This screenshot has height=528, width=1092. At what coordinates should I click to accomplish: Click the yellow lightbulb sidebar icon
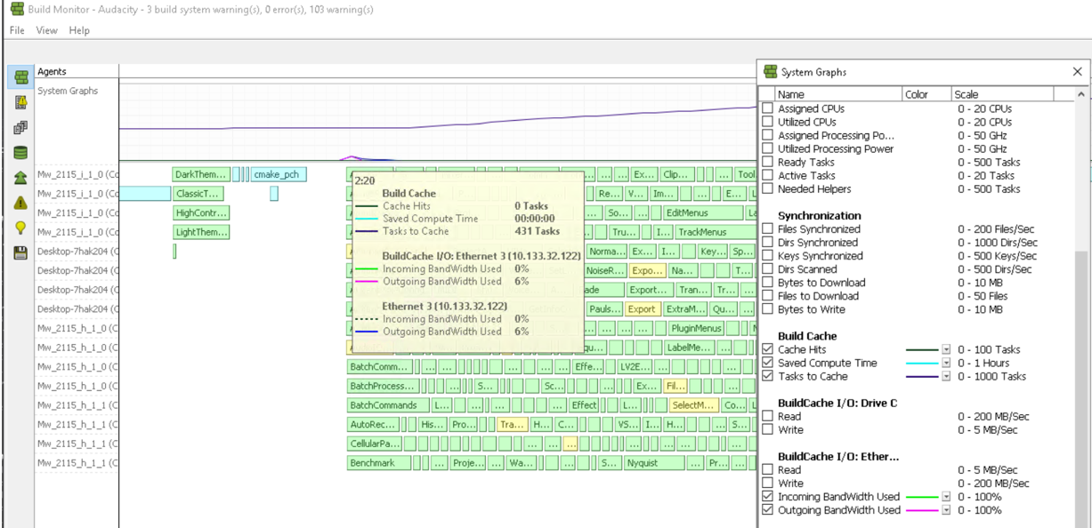coord(20,228)
